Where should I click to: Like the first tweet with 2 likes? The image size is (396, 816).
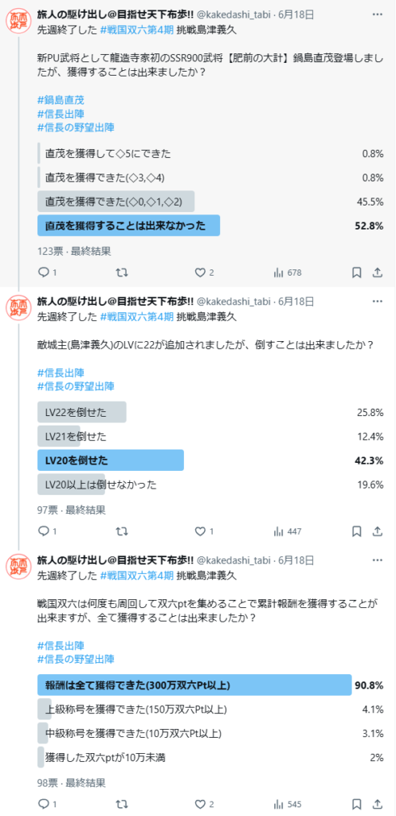point(204,273)
